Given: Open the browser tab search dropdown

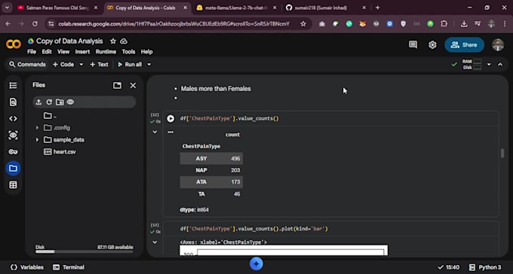Looking at the screenshot, I should (x=8, y=8).
